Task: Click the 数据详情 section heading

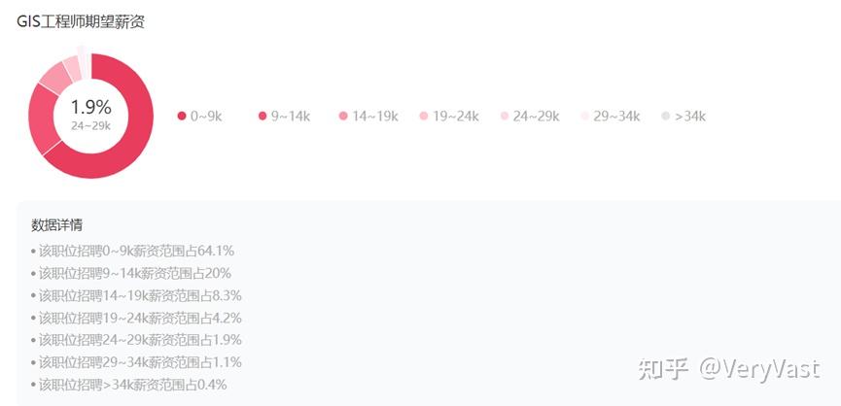Action: pos(56,225)
